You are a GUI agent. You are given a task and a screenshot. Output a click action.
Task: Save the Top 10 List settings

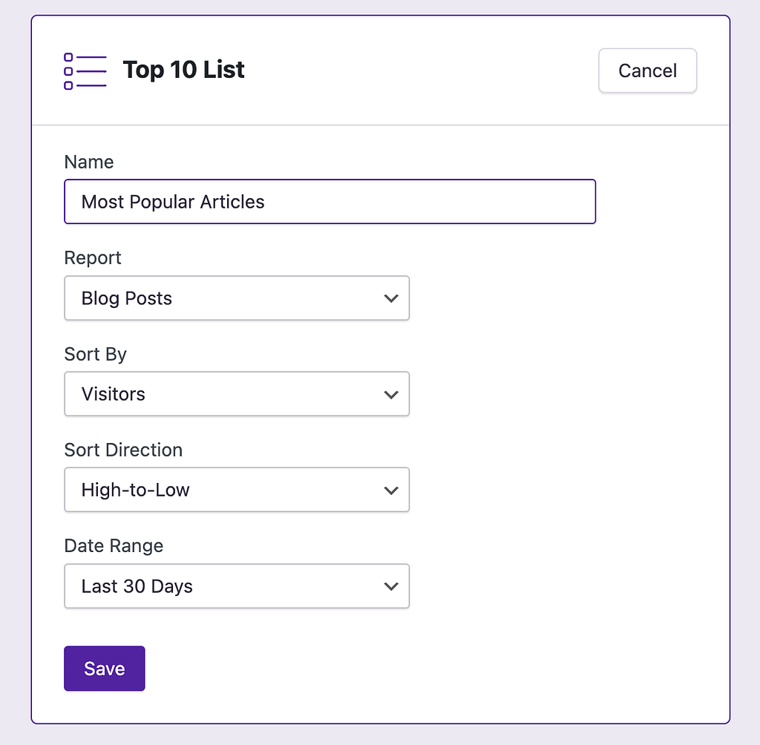point(104,669)
